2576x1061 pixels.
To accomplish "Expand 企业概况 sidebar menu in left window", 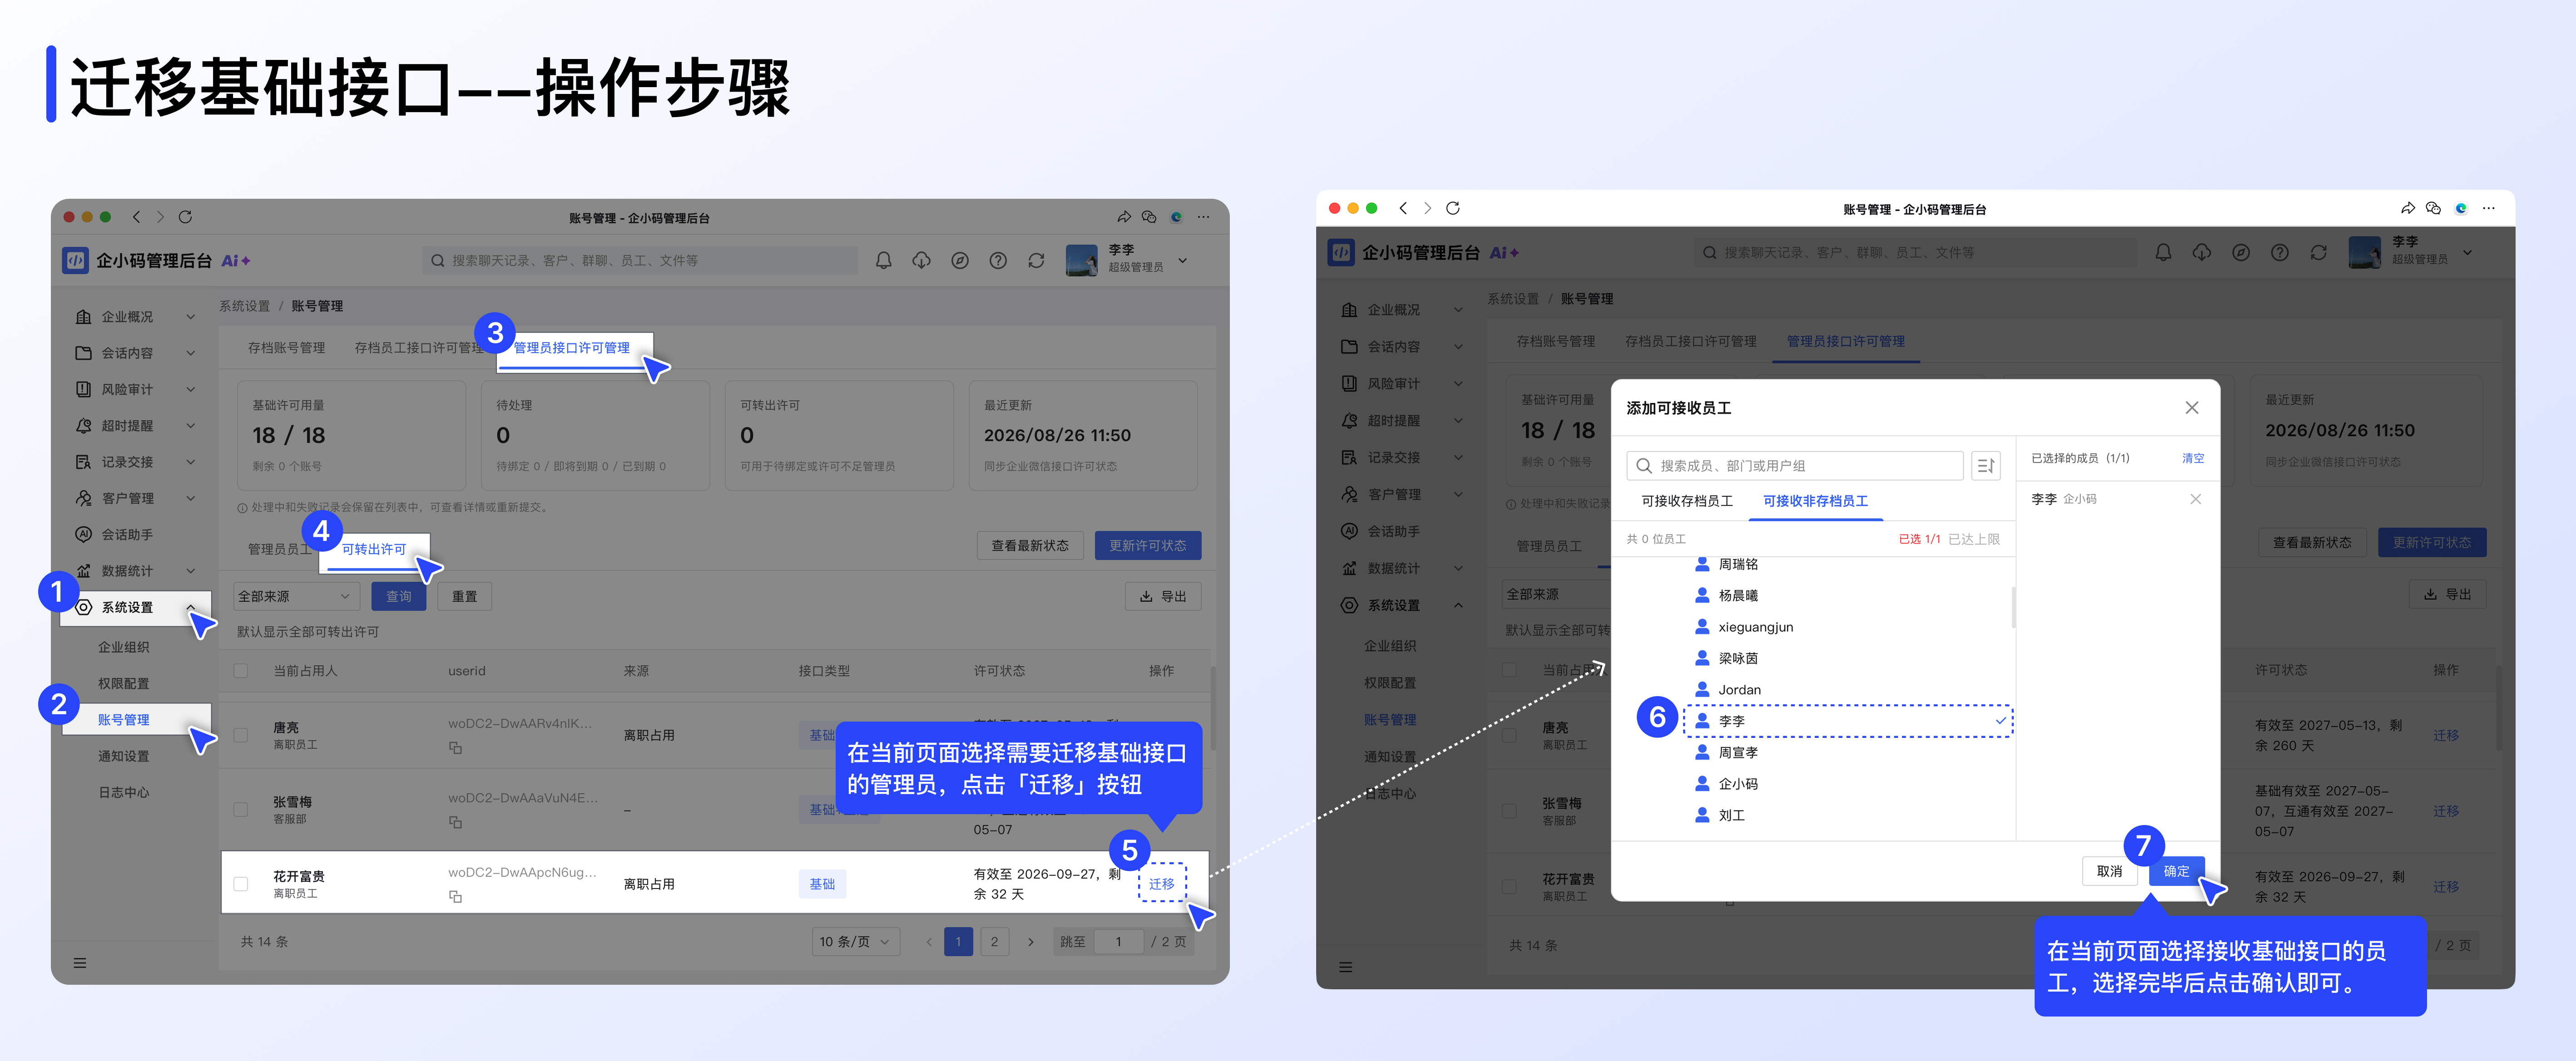I will point(136,317).
